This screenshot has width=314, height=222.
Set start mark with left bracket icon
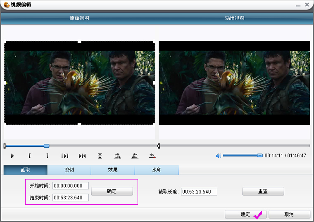pos(30,156)
